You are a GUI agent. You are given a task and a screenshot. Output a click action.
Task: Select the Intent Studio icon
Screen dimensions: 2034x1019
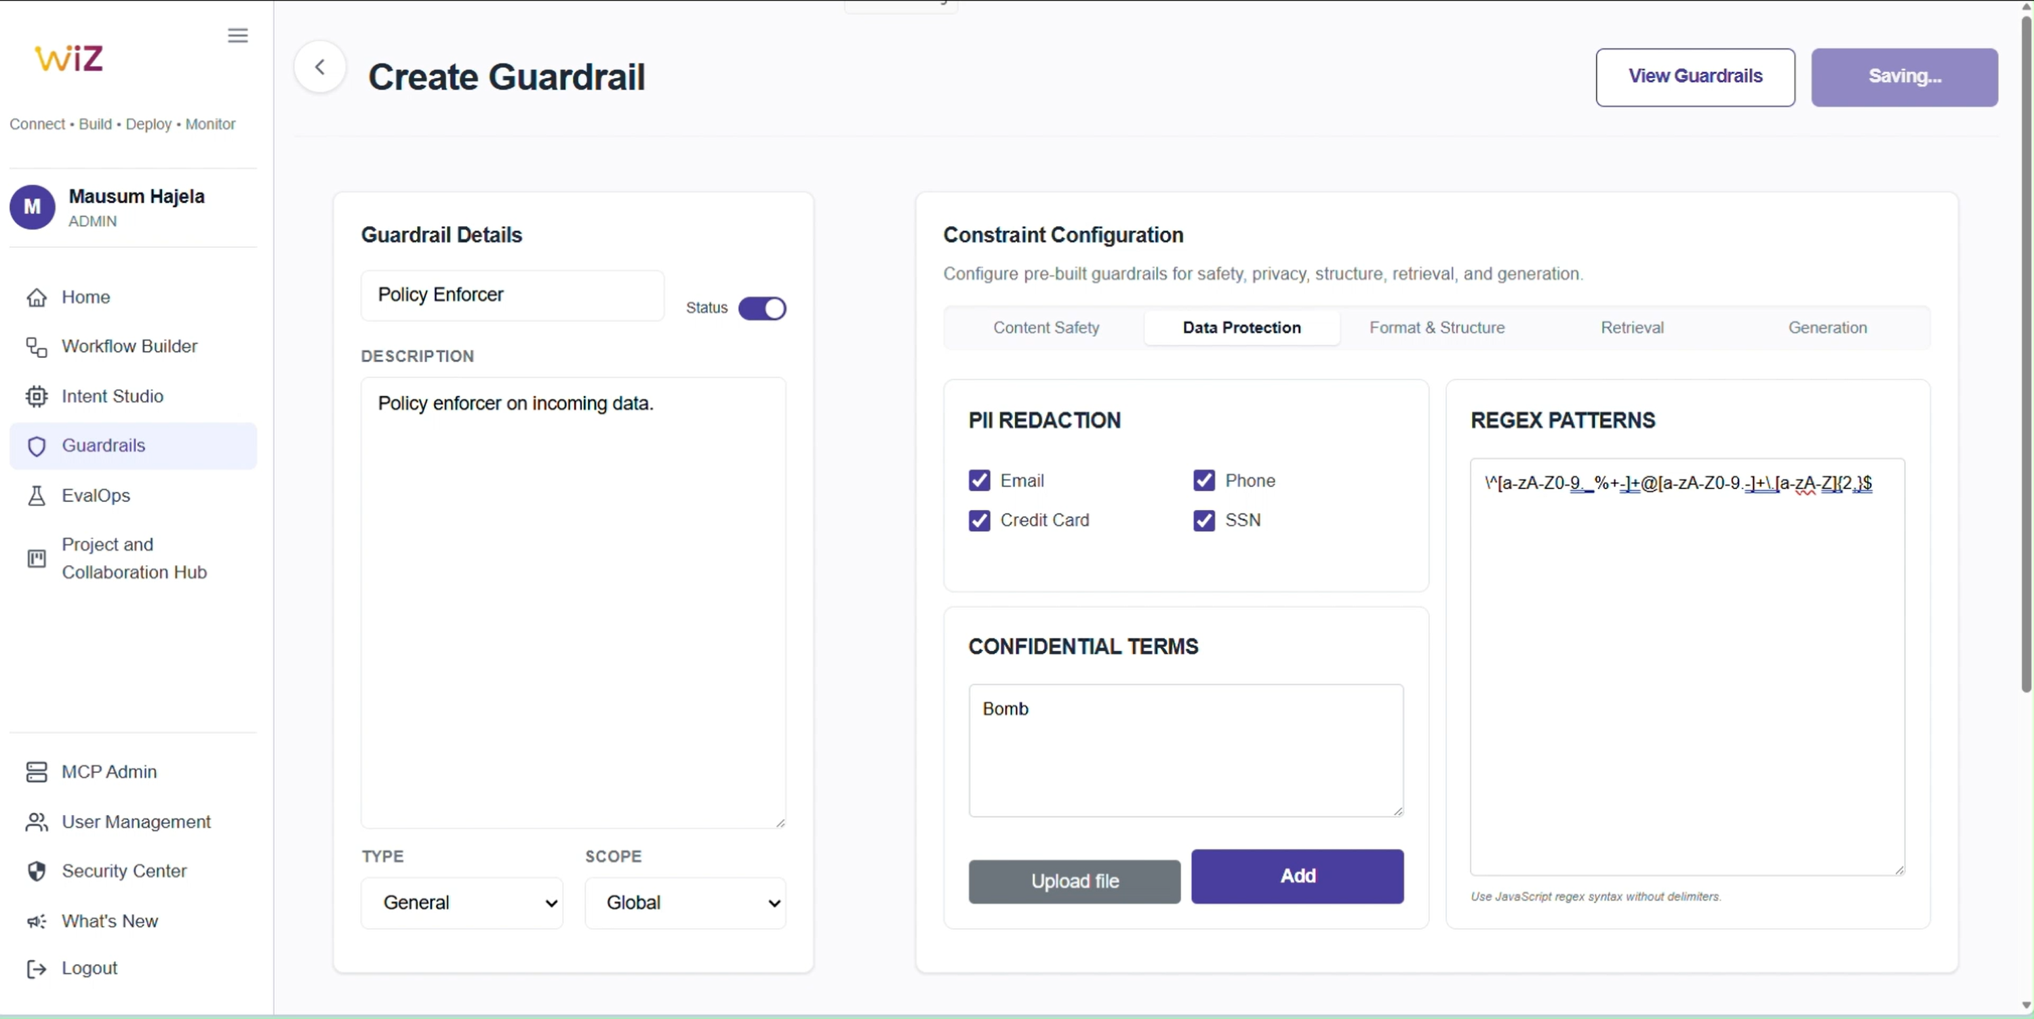[x=37, y=396]
